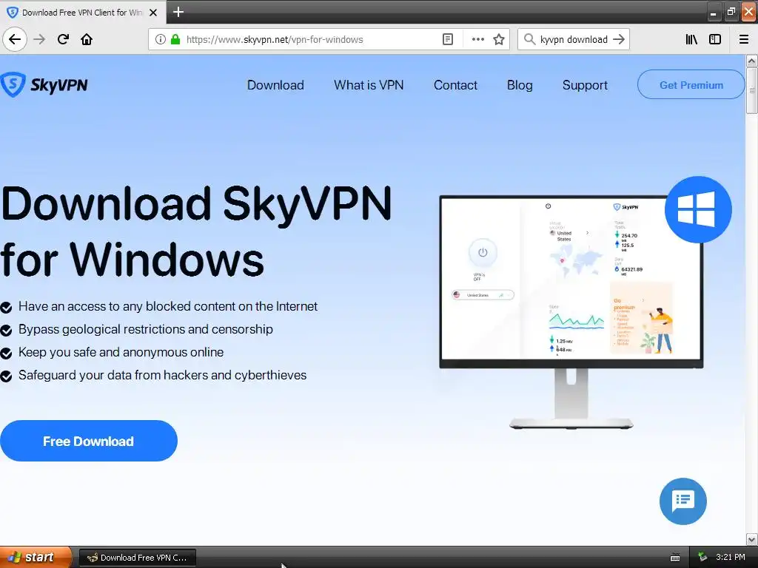758x568 pixels.
Task: Open the Support nav link
Action: pos(585,85)
